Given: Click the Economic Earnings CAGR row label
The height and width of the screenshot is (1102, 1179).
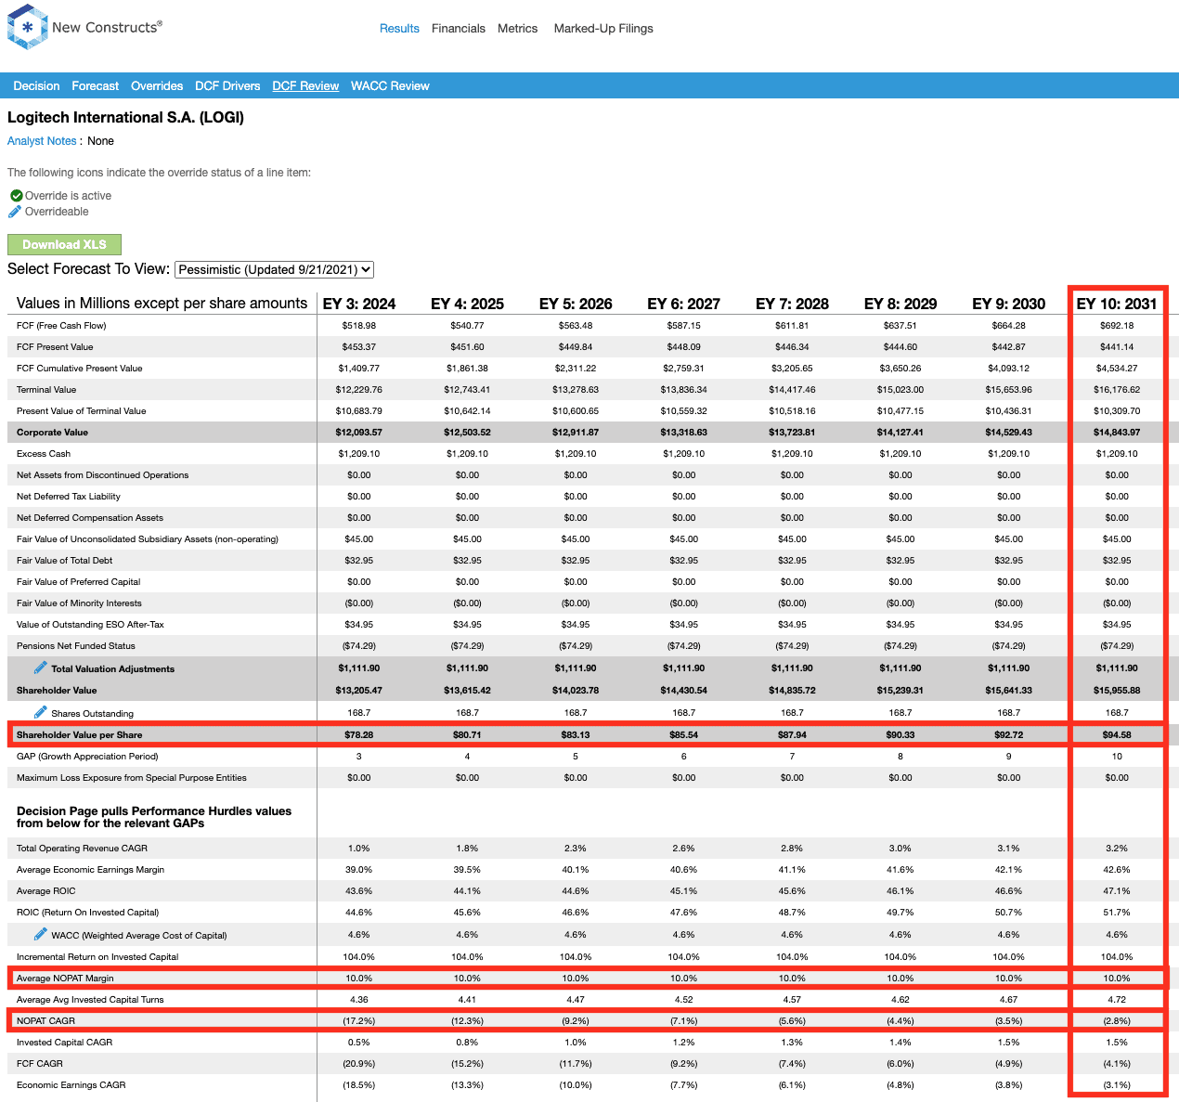Looking at the screenshot, I should [x=71, y=1085].
